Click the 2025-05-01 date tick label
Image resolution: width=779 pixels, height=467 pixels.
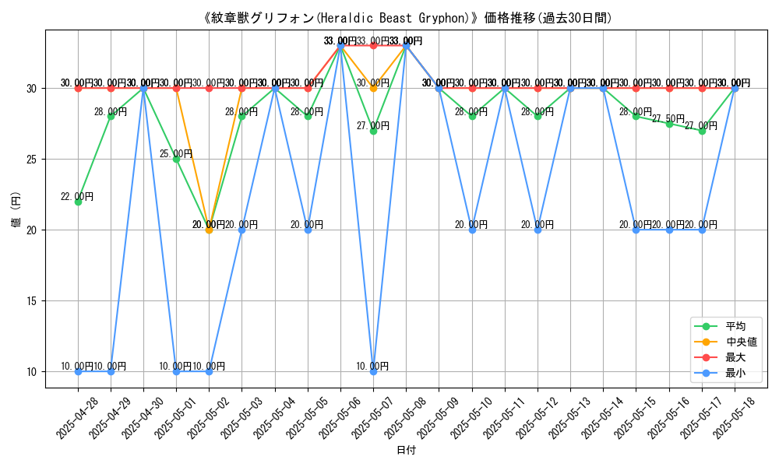(174, 418)
